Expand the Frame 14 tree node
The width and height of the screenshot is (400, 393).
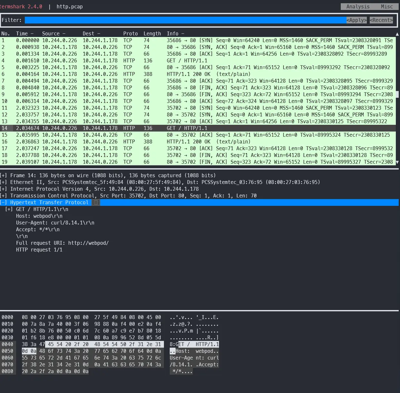point(3,175)
